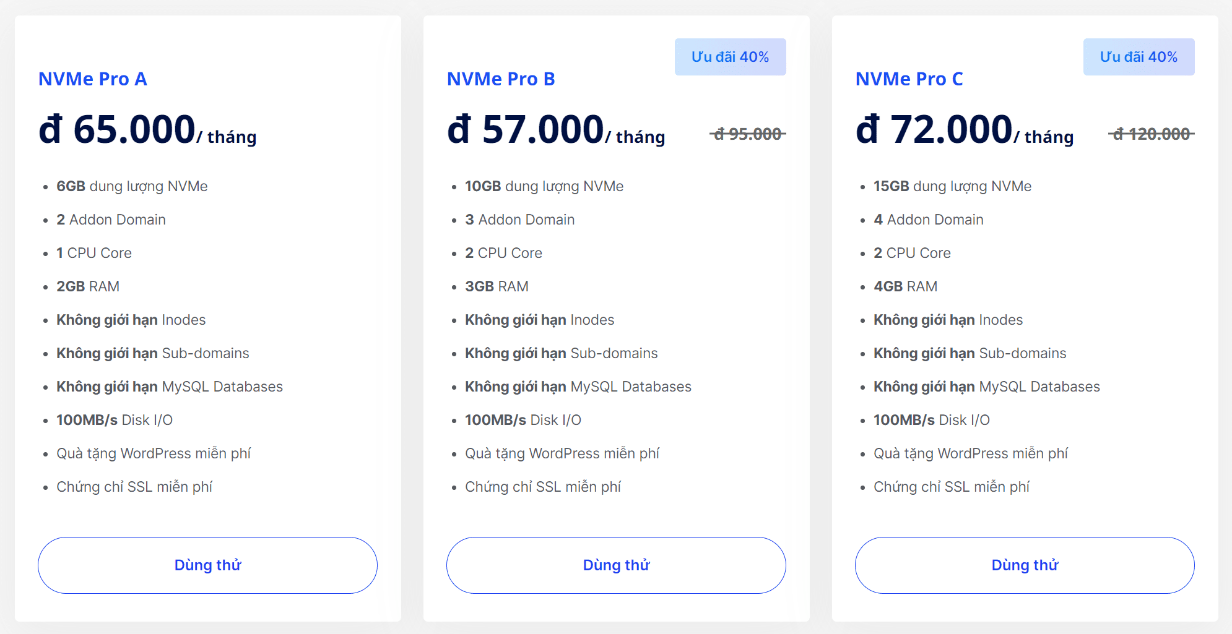This screenshot has height=634, width=1232.
Task: Click the 15GB dung lượng NVMe line
Action: [x=952, y=186]
